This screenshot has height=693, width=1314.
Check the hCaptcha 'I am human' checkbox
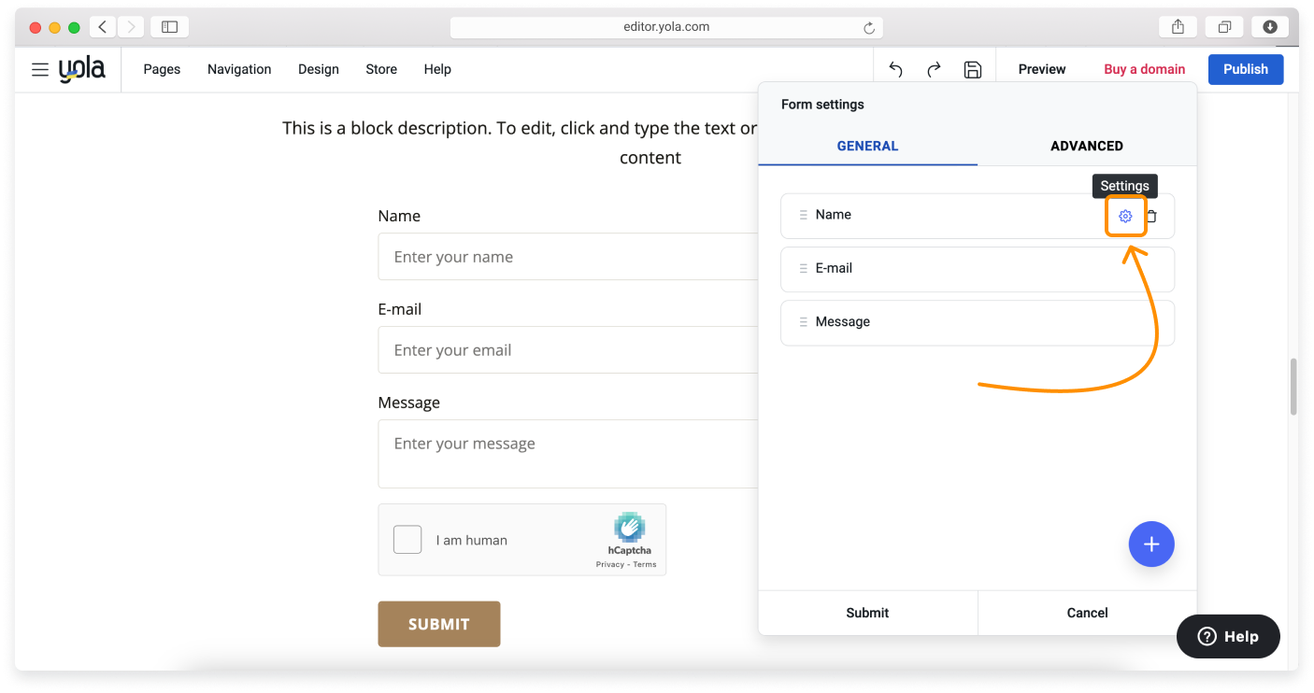click(x=407, y=539)
